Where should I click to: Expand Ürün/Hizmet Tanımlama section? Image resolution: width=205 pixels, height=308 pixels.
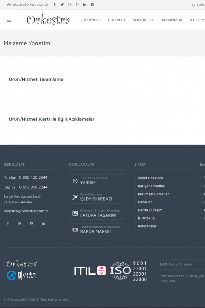(x=36, y=80)
